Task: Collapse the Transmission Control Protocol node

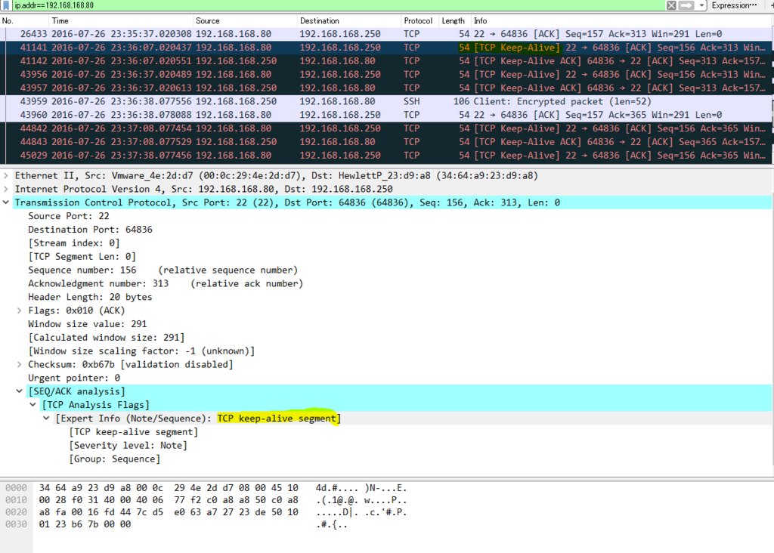Action: 6,202
